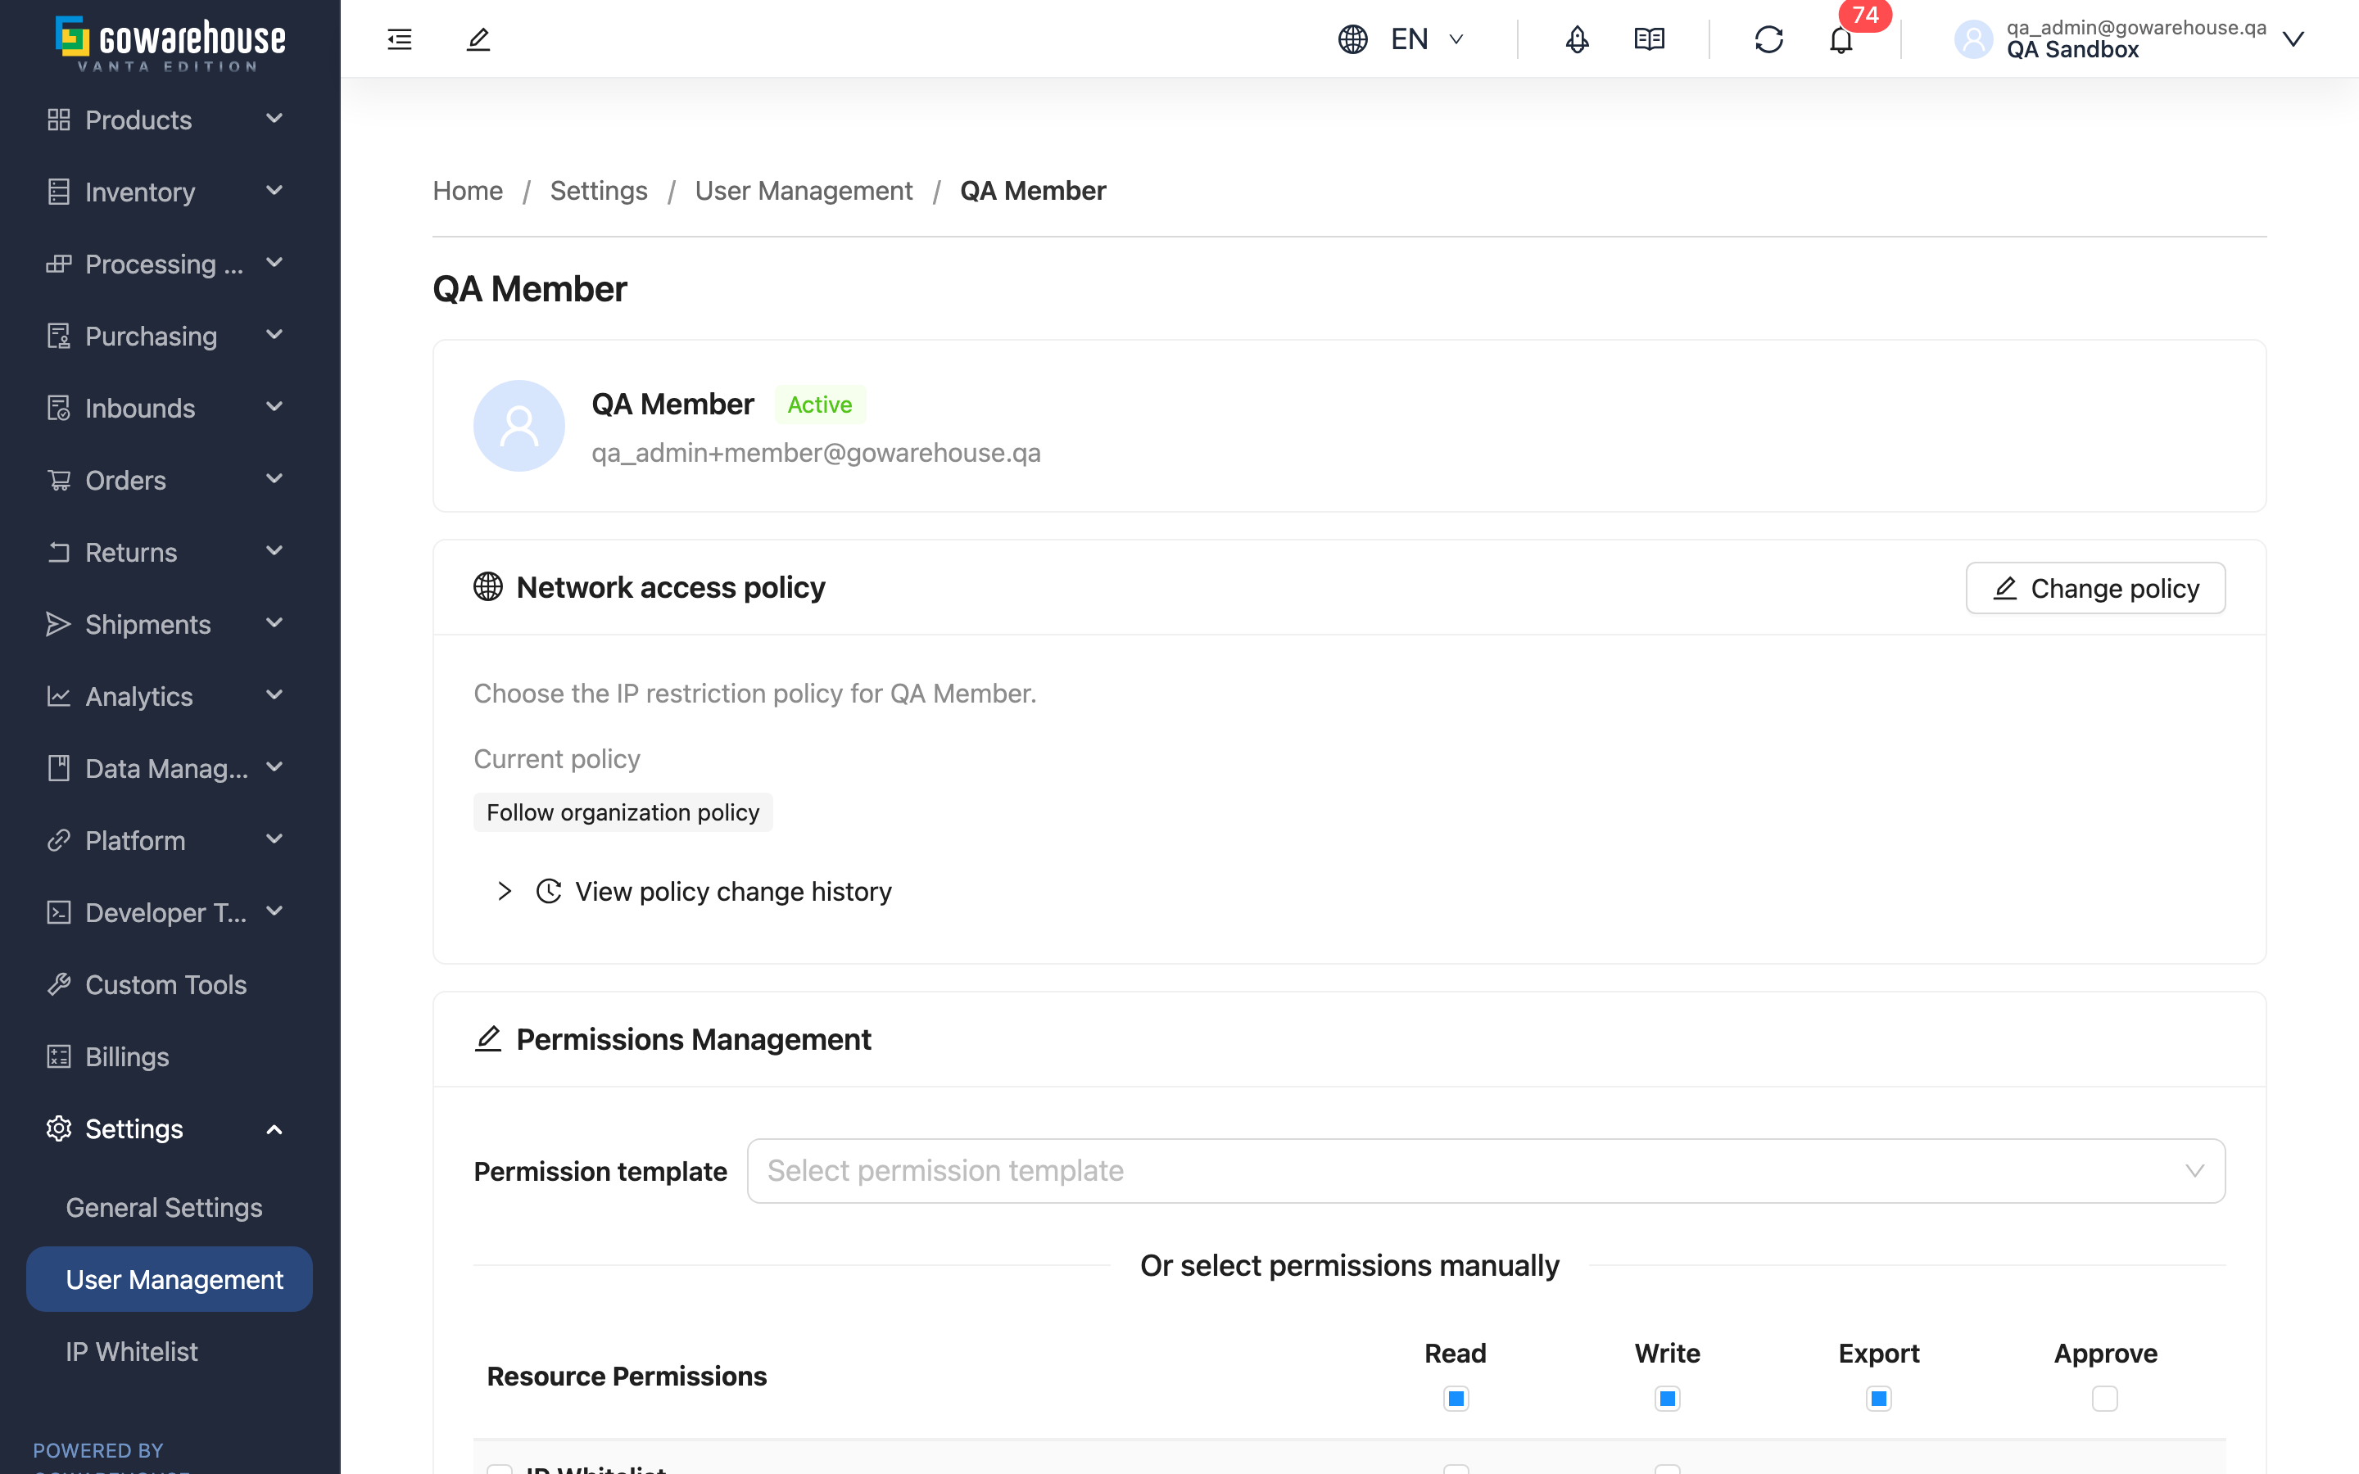Click the Orders cart icon
The width and height of the screenshot is (2359, 1474).
click(x=58, y=480)
